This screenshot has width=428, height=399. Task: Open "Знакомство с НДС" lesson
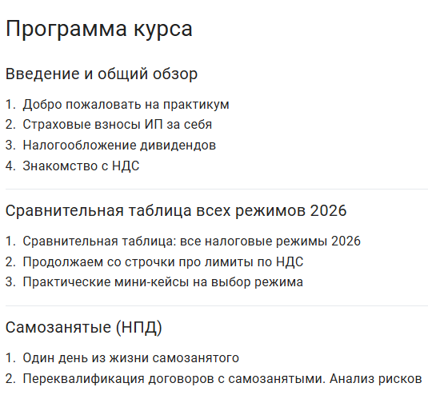[81, 166]
